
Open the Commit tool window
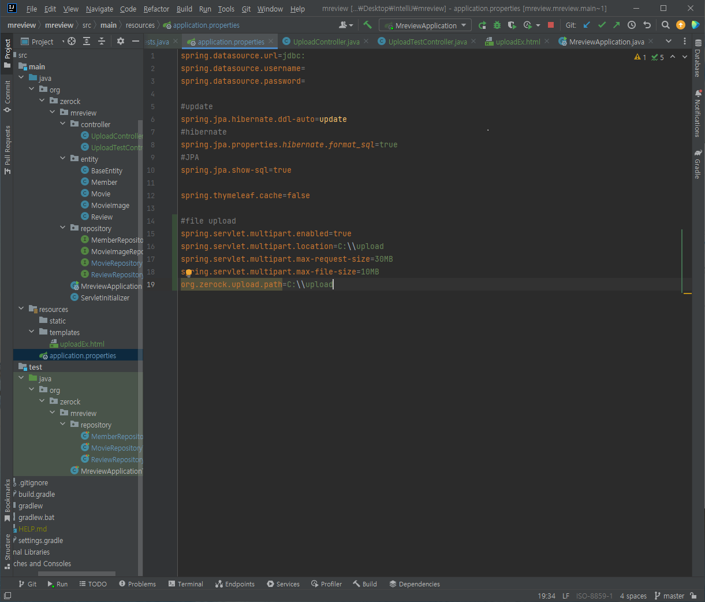[8, 96]
